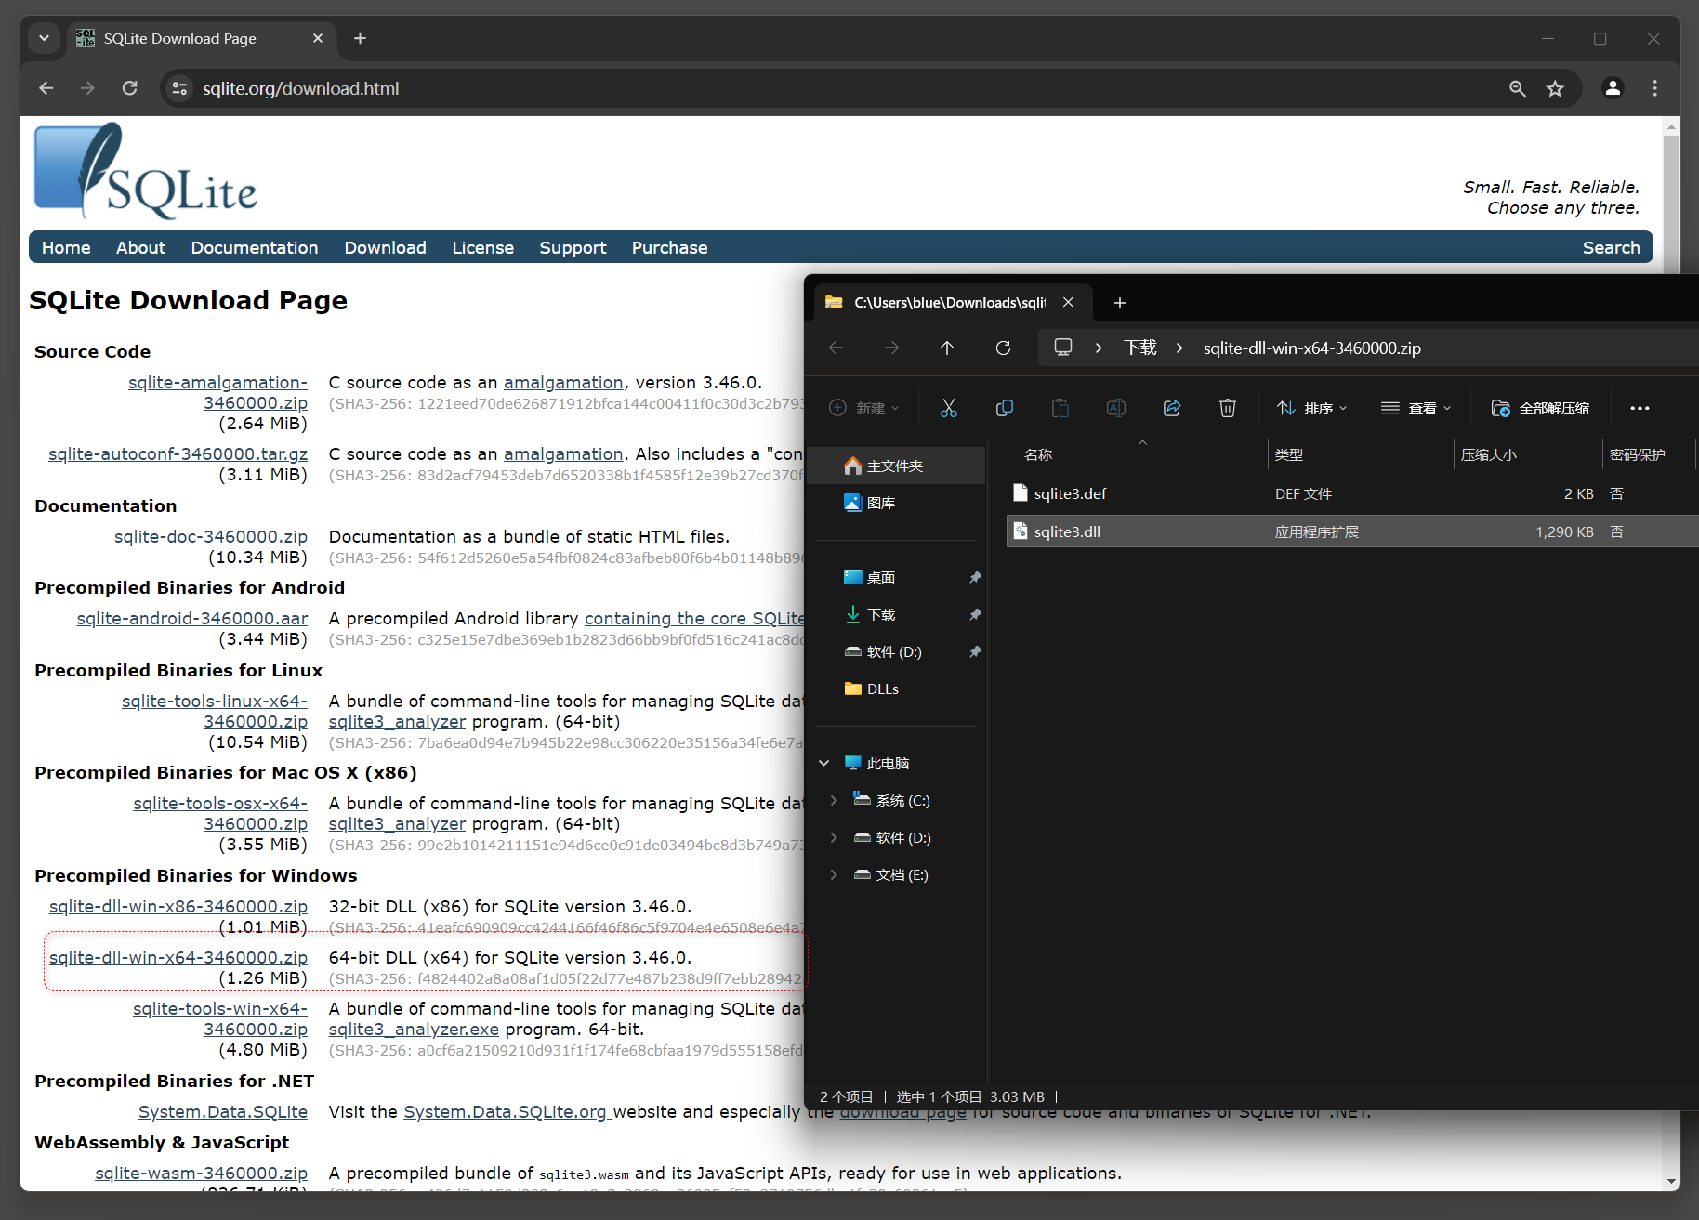The height and width of the screenshot is (1220, 1699).
Task: View site information icon in address bar
Action: 180,88
